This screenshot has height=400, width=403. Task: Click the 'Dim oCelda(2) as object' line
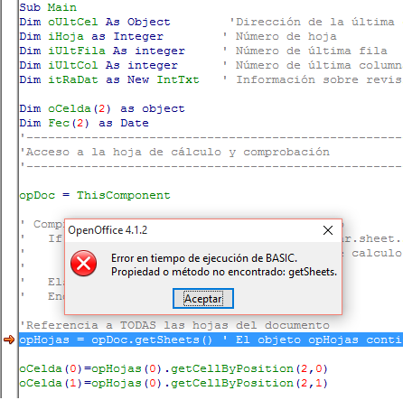102,108
